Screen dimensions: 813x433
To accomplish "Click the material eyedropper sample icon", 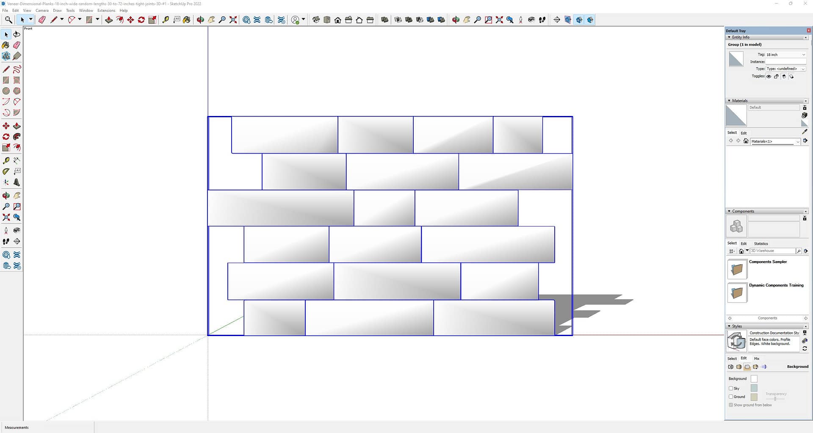I will tap(805, 132).
